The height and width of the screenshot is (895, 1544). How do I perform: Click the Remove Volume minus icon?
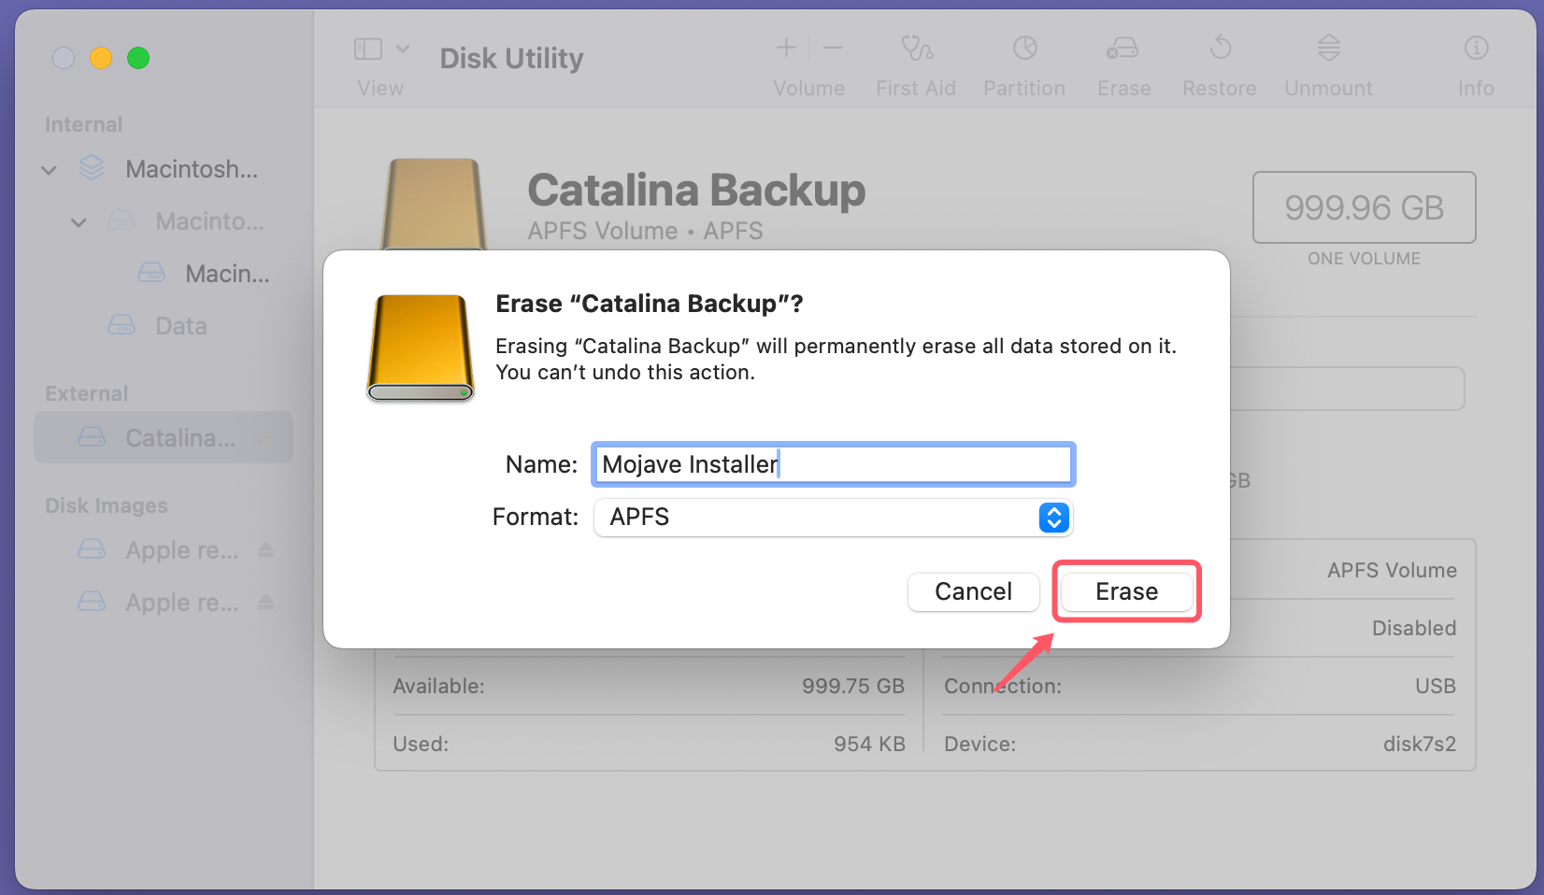833,49
